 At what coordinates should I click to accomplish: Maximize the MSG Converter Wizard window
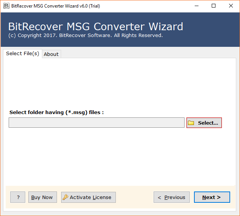214,6
